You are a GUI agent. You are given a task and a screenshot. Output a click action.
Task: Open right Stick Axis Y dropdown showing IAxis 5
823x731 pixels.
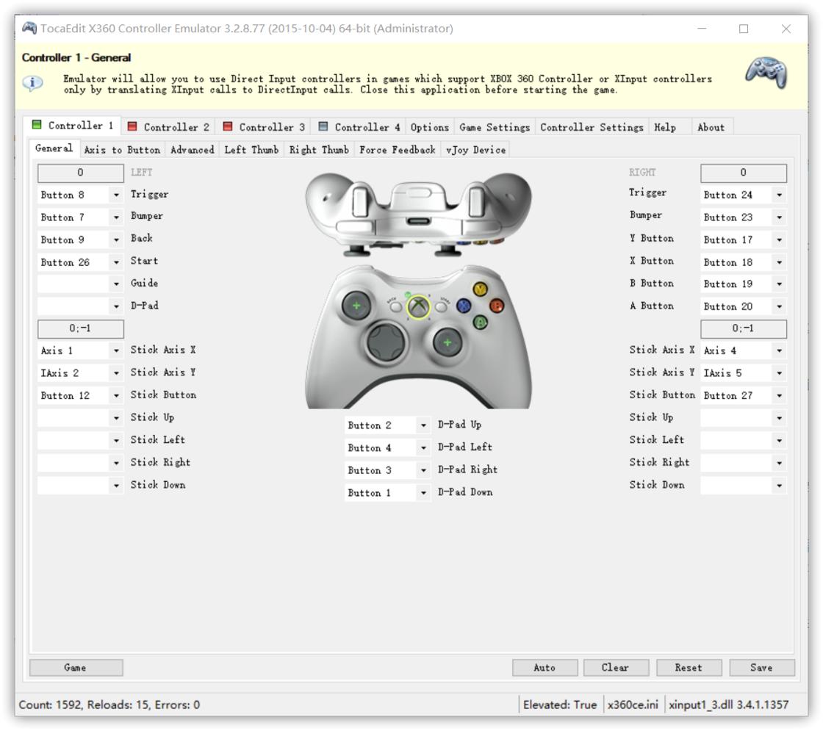pos(743,373)
